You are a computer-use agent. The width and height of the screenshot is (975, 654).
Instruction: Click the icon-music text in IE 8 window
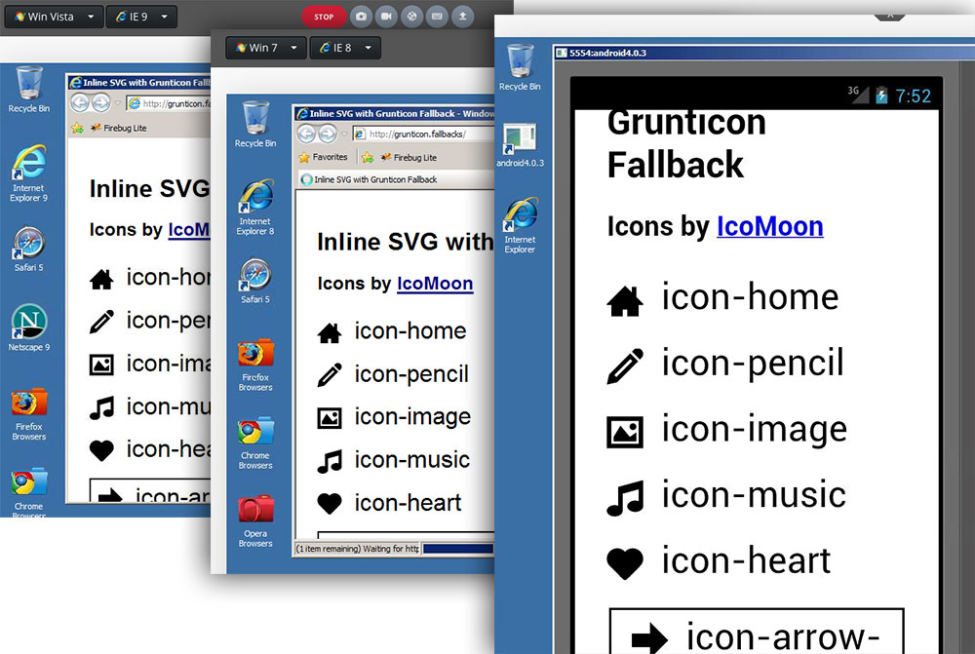click(412, 460)
